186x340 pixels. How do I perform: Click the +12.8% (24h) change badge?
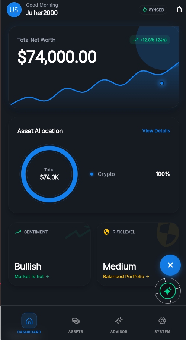pyautogui.click(x=150, y=40)
